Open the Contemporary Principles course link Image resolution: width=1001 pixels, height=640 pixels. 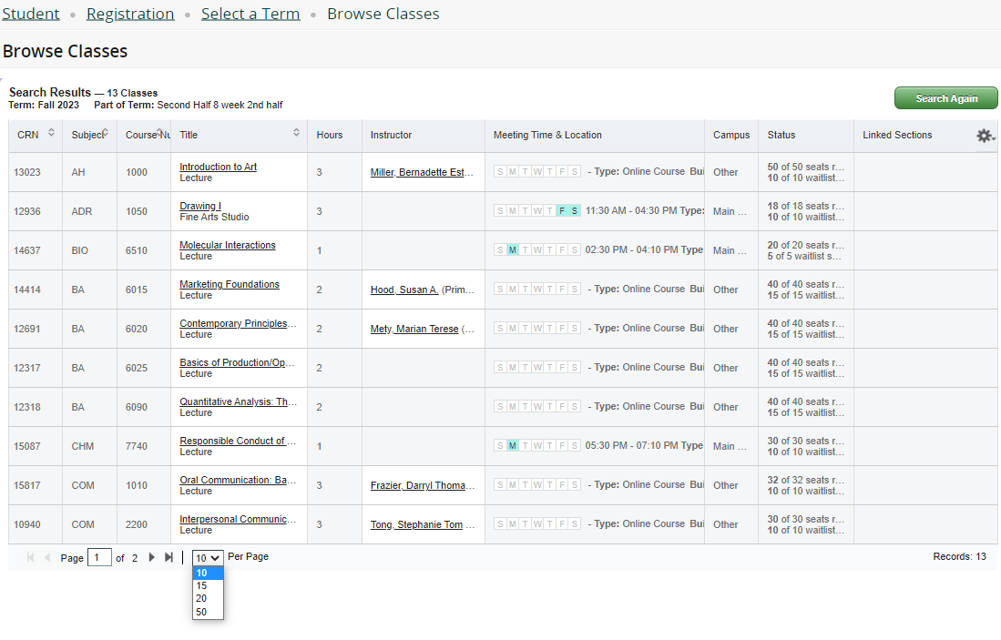(x=238, y=323)
